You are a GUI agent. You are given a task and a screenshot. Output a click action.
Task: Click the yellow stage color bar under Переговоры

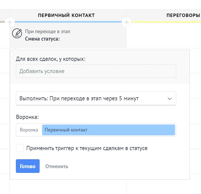point(166,22)
